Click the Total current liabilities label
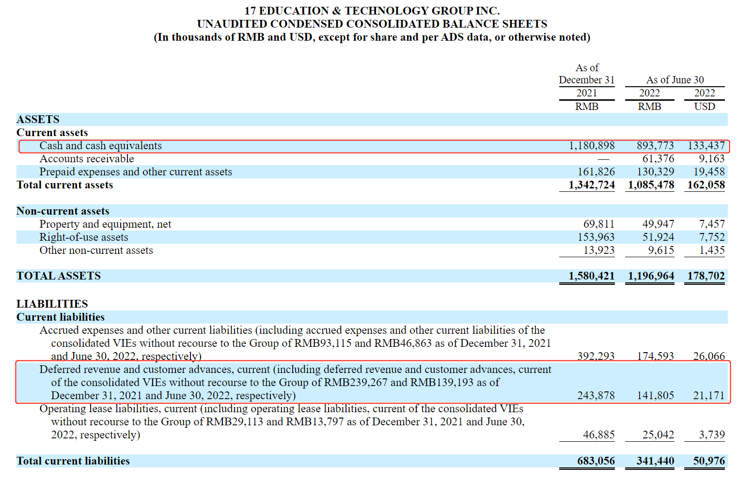 (73, 461)
